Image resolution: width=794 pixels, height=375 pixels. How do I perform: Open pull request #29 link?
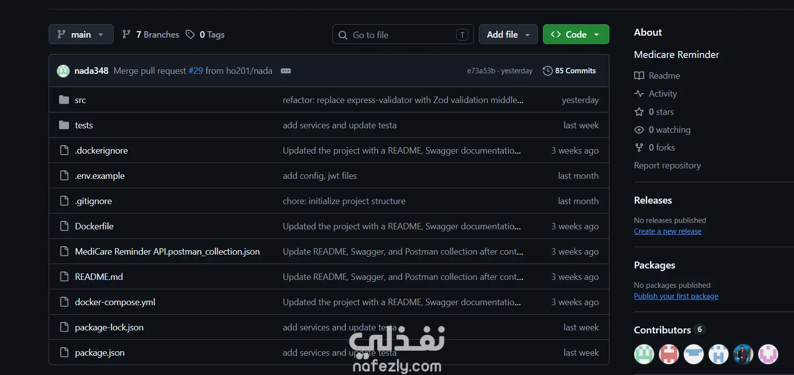click(x=196, y=71)
